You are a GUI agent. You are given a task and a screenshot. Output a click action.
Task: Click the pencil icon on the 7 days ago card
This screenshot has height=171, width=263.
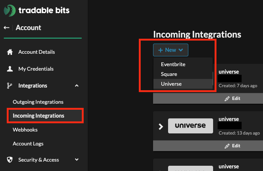coord(227,98)
